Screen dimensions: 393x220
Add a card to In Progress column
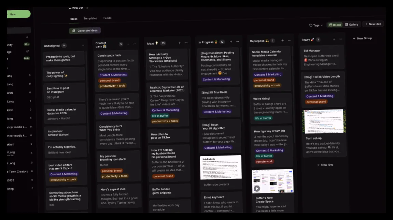231,42
